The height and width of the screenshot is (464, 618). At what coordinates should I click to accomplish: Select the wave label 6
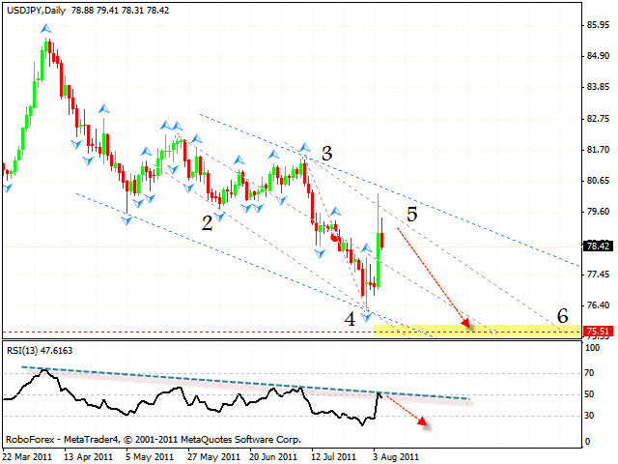click(561, 317)
